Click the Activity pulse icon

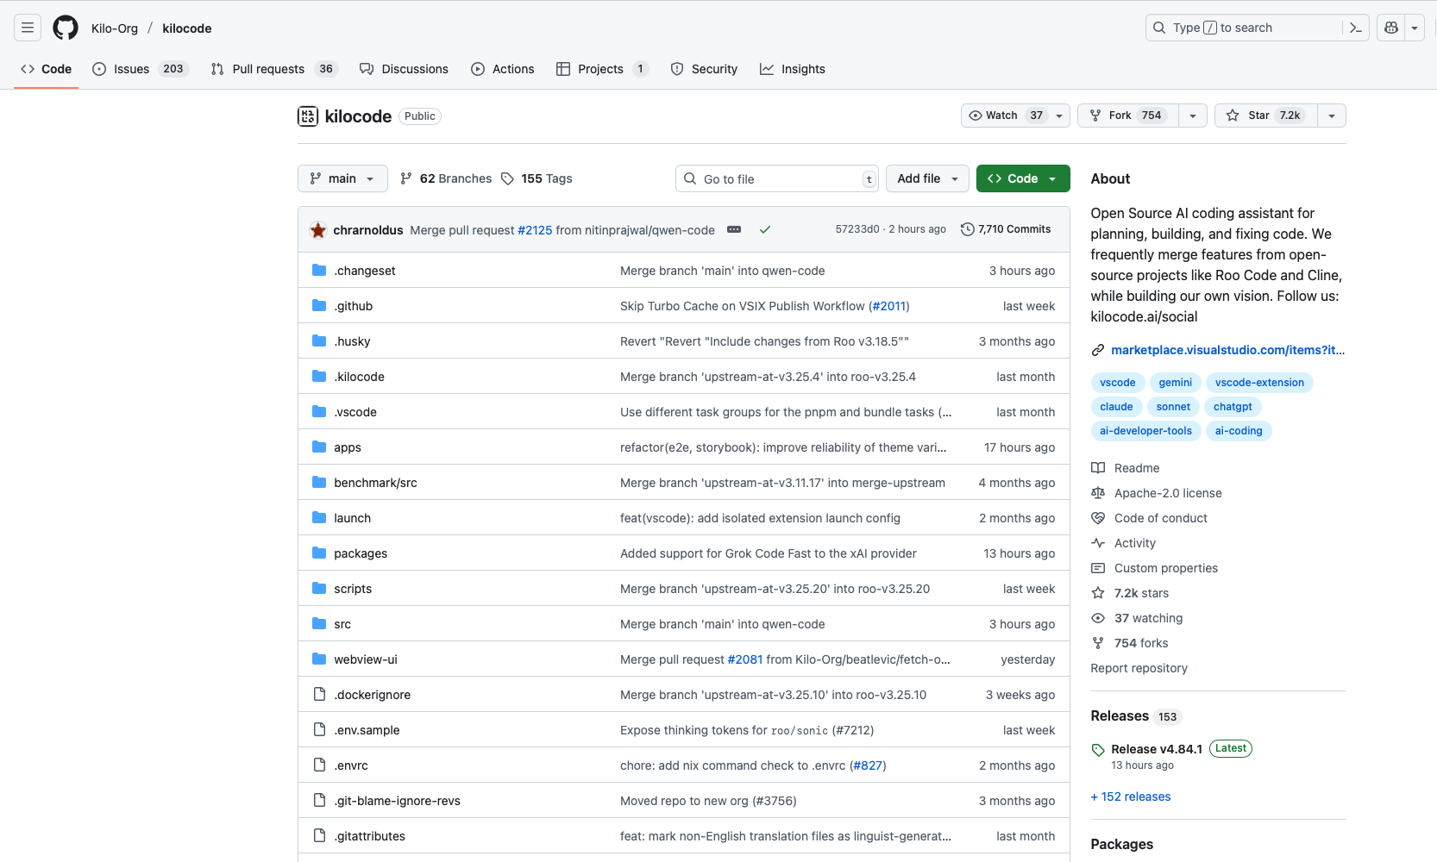click(x=1098, y=543)
